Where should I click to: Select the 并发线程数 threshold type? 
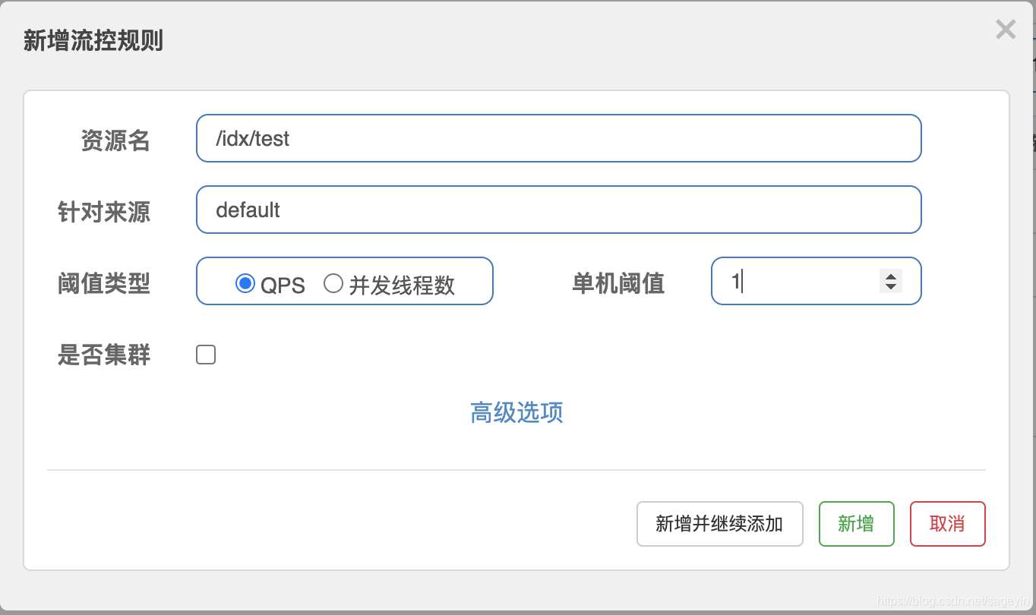click(333, 284)
